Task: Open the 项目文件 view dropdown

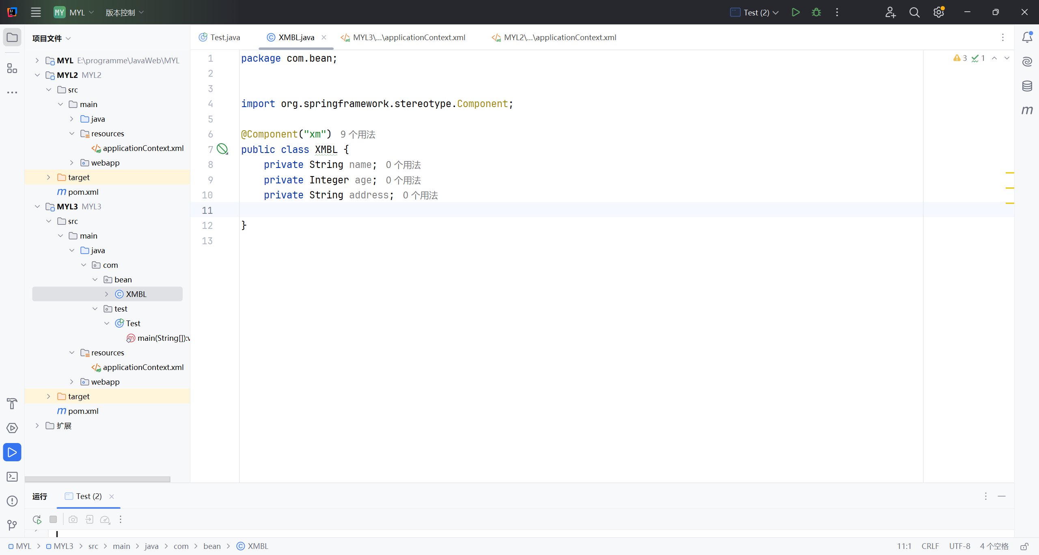Action: pos(52,38)
